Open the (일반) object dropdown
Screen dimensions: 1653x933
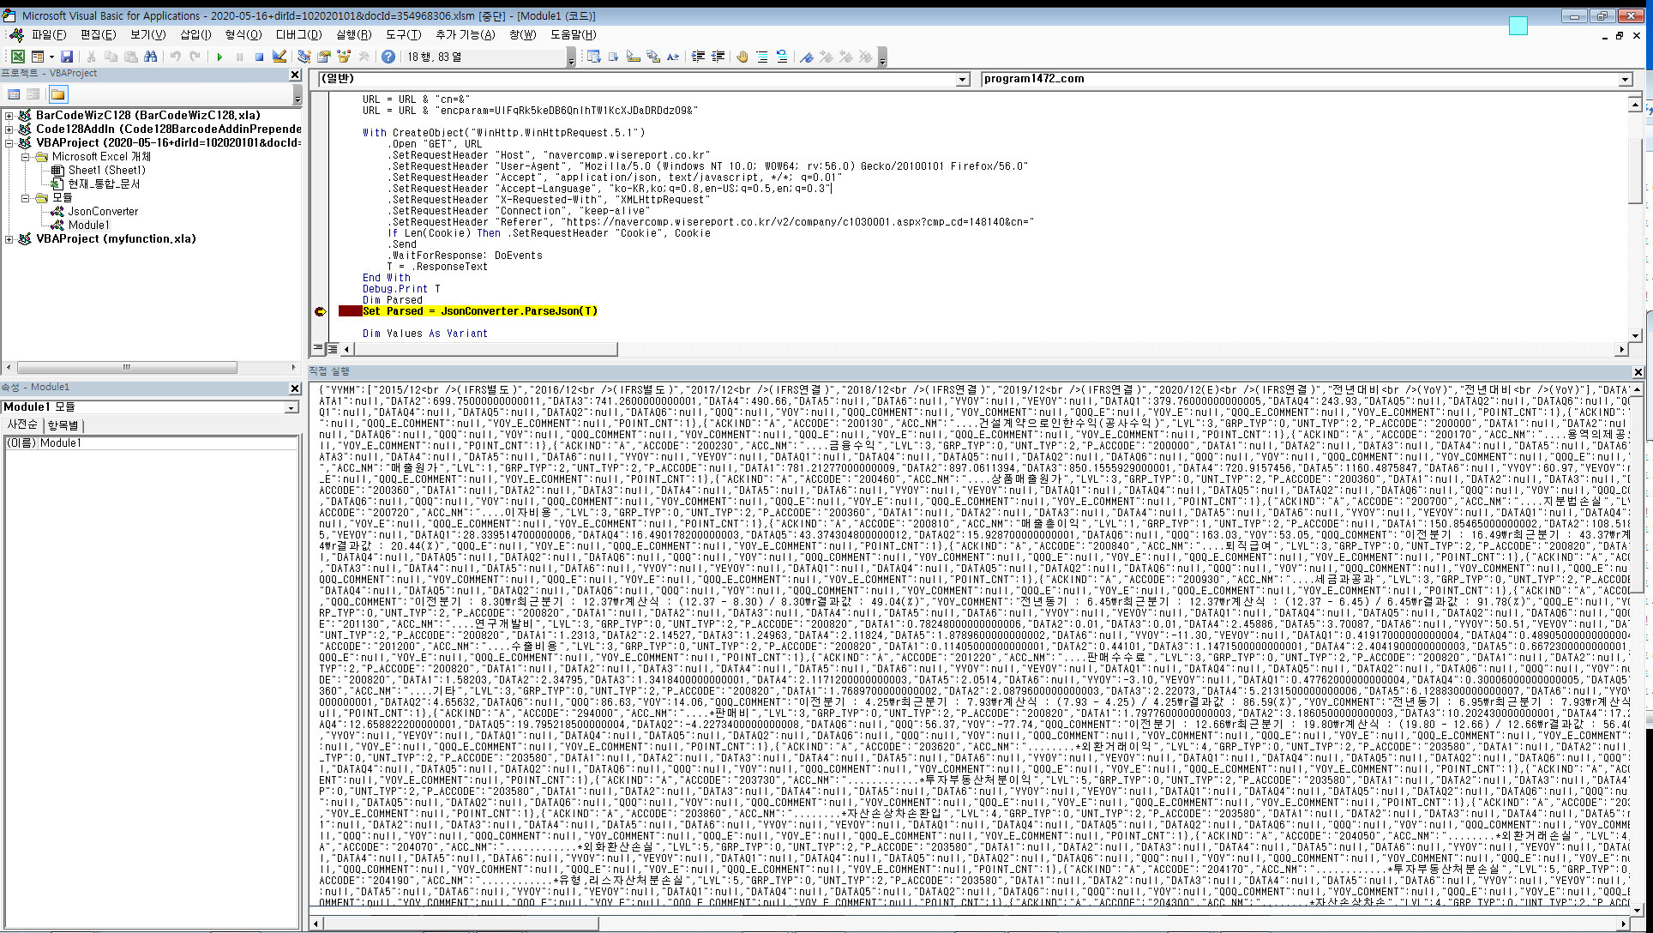tap(962, 79)
